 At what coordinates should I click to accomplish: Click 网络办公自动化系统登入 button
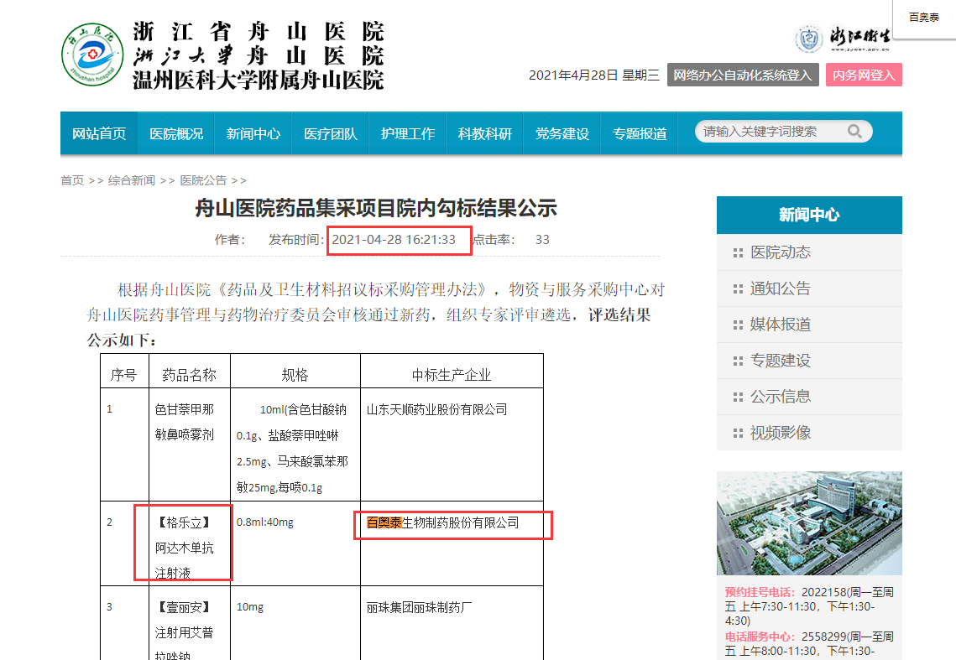(x=743, y=75)
